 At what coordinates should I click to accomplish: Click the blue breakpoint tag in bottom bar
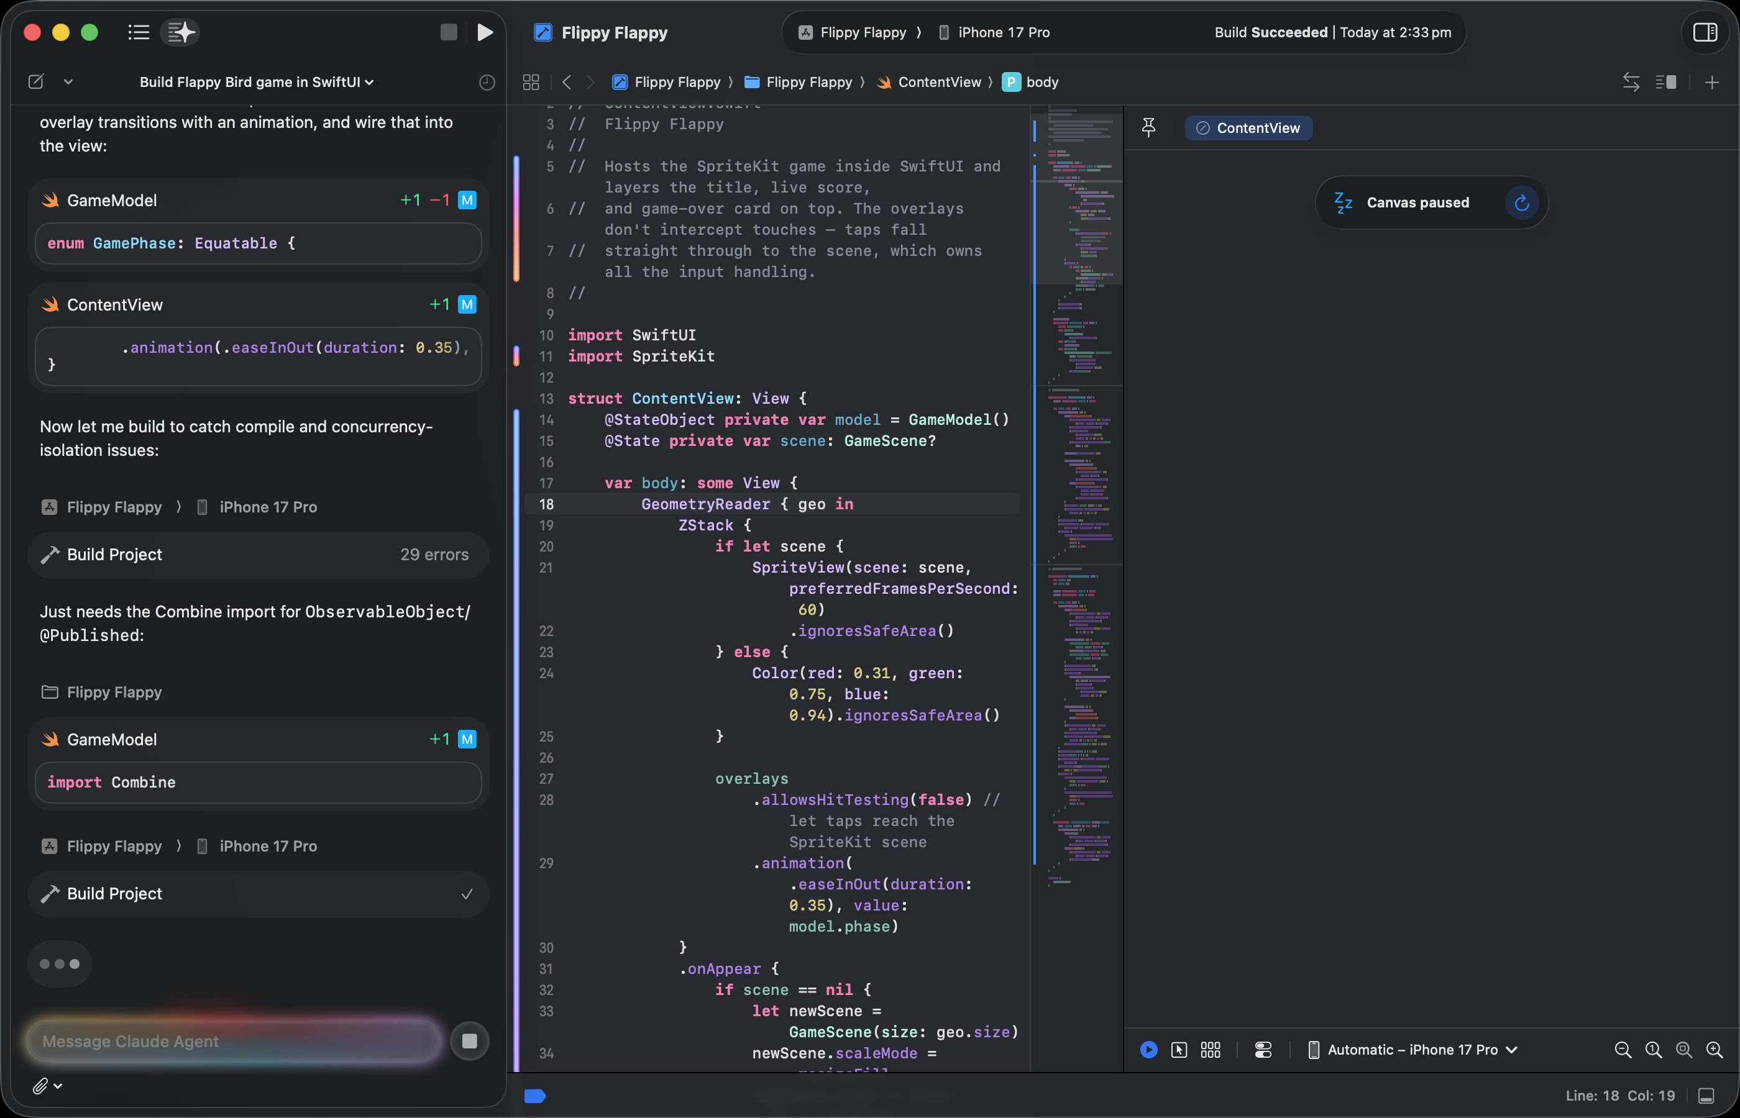click(x=534, y=1096)
